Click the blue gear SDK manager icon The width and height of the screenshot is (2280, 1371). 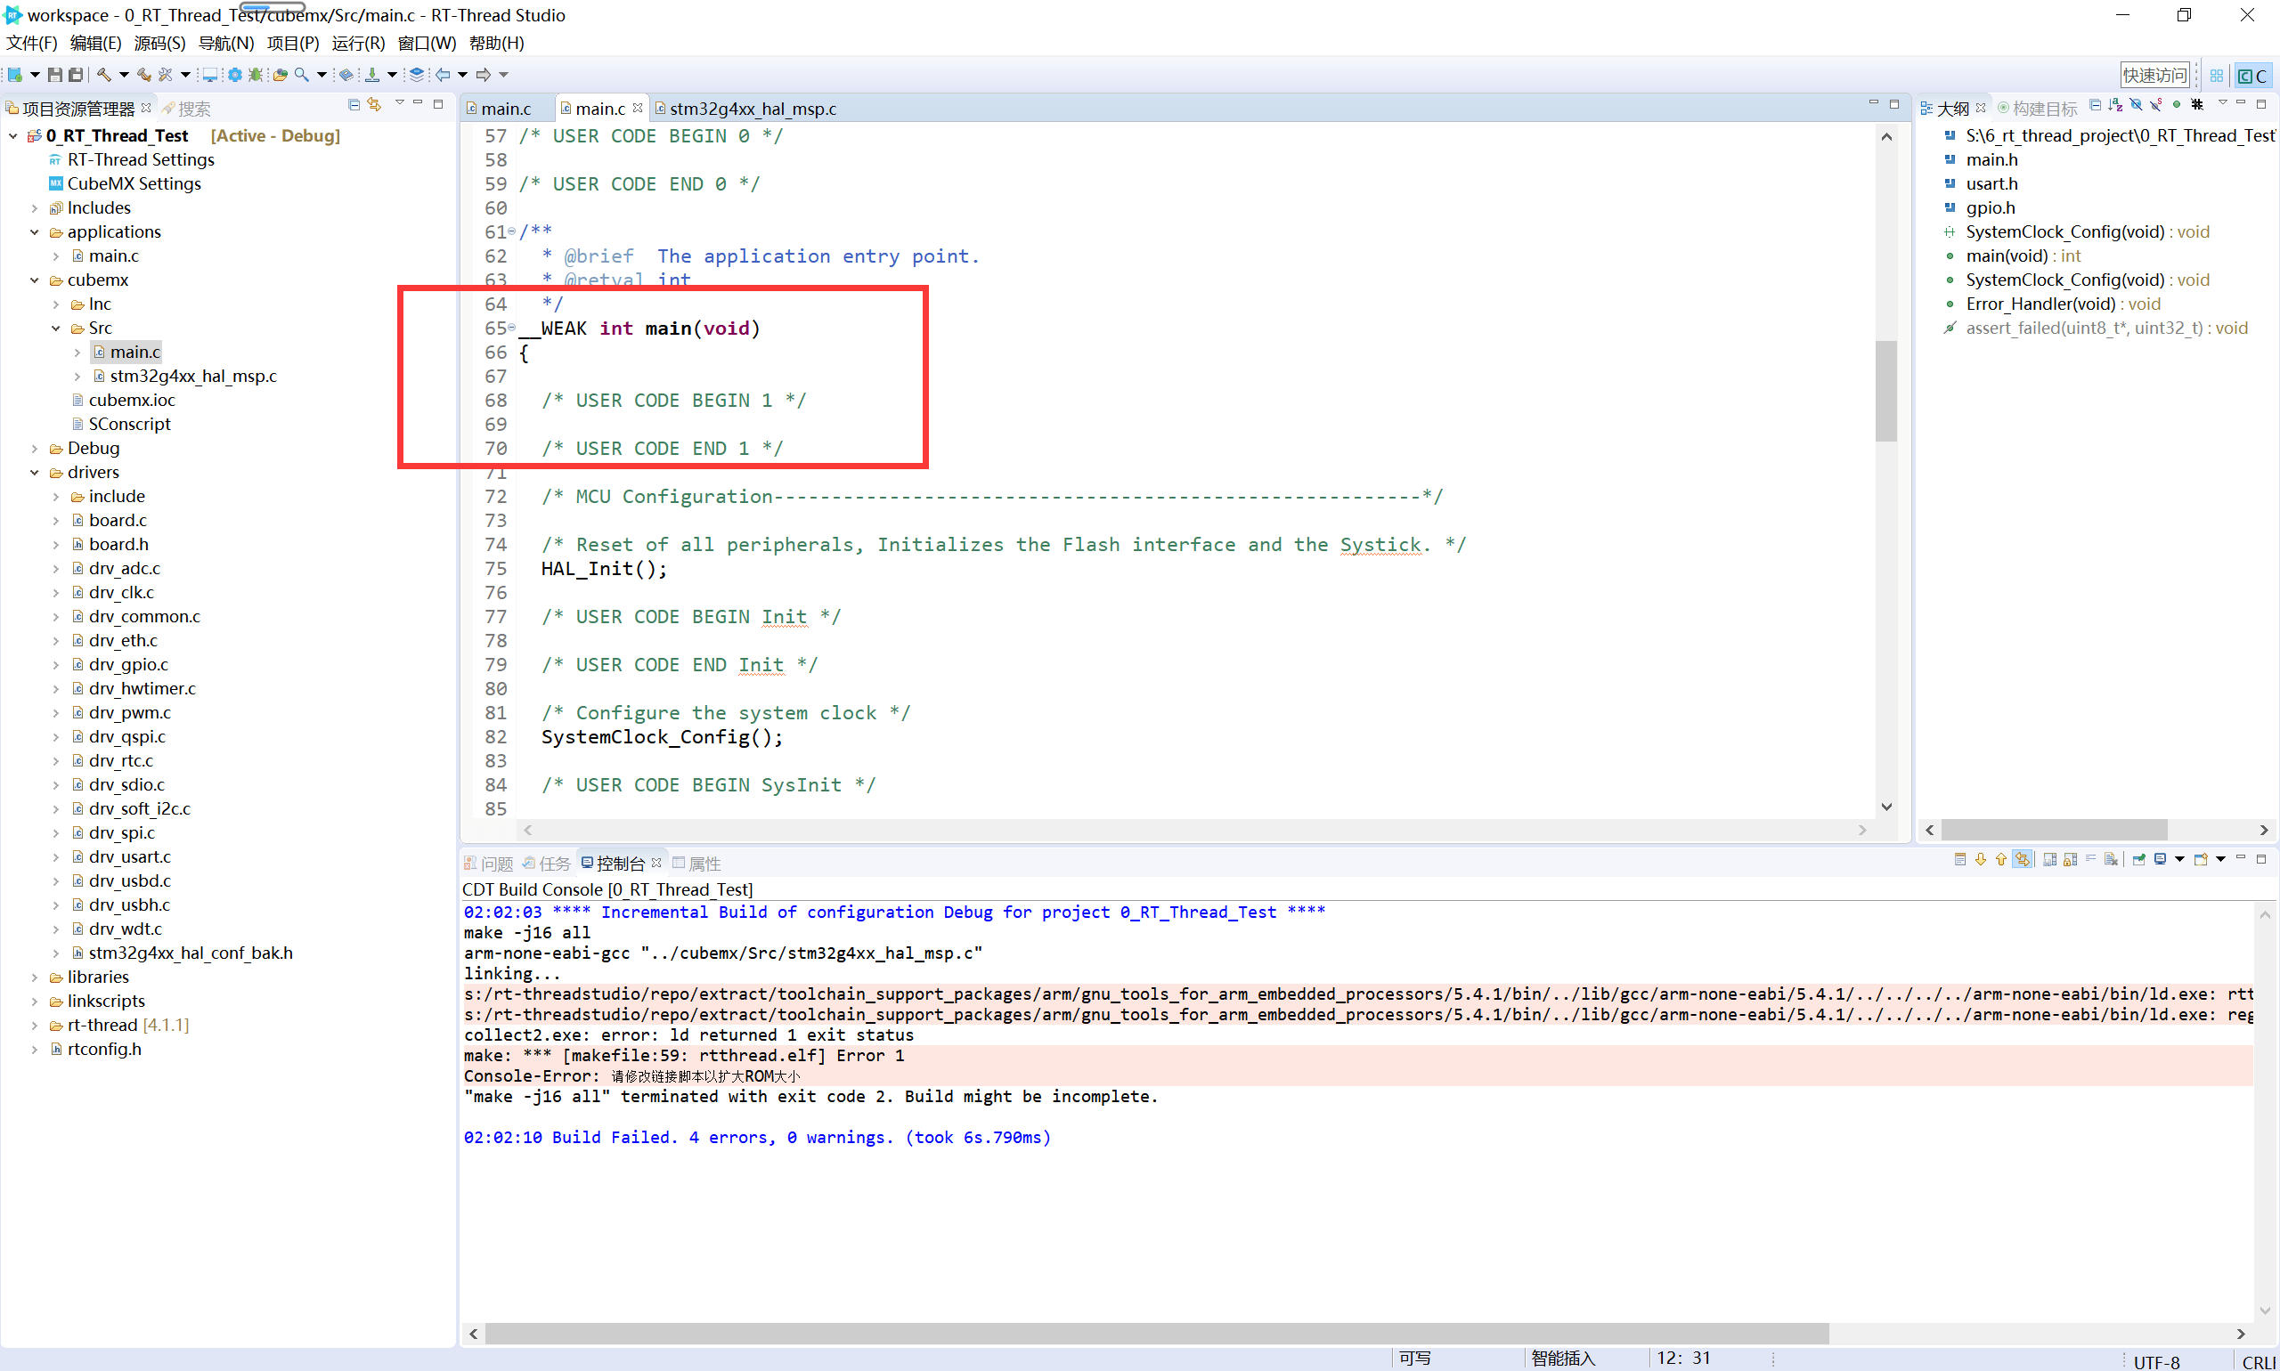coord(235,75)
